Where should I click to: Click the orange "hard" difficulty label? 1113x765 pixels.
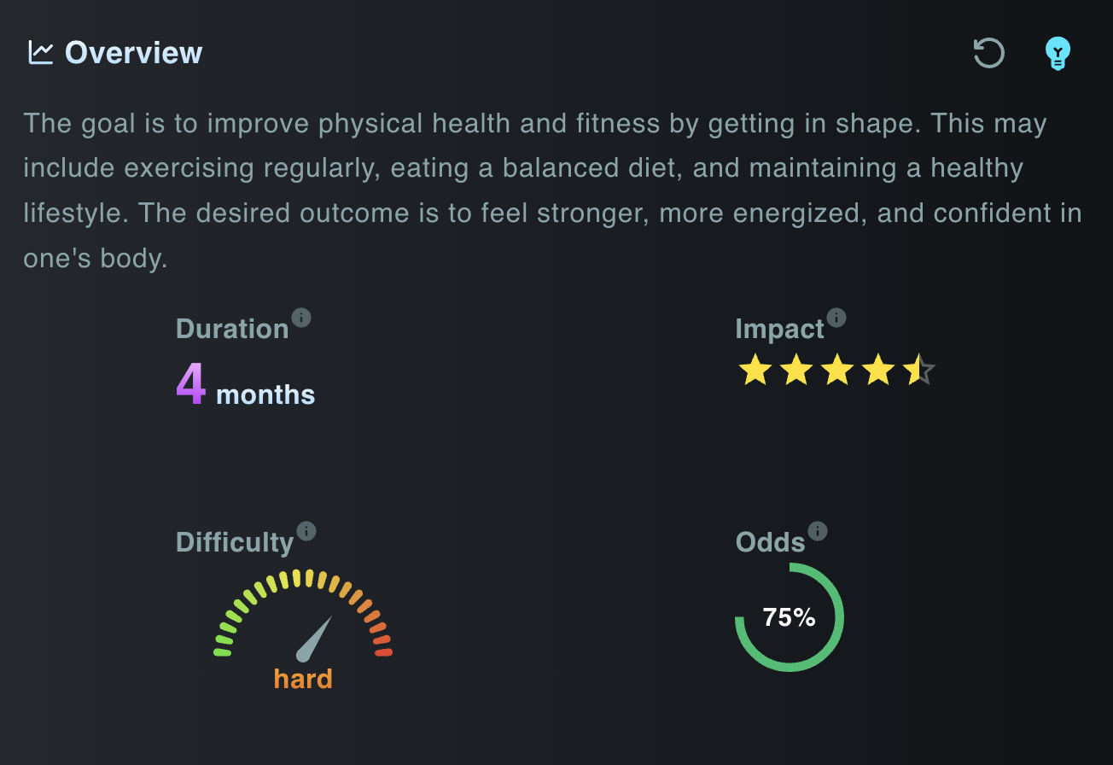303,680
